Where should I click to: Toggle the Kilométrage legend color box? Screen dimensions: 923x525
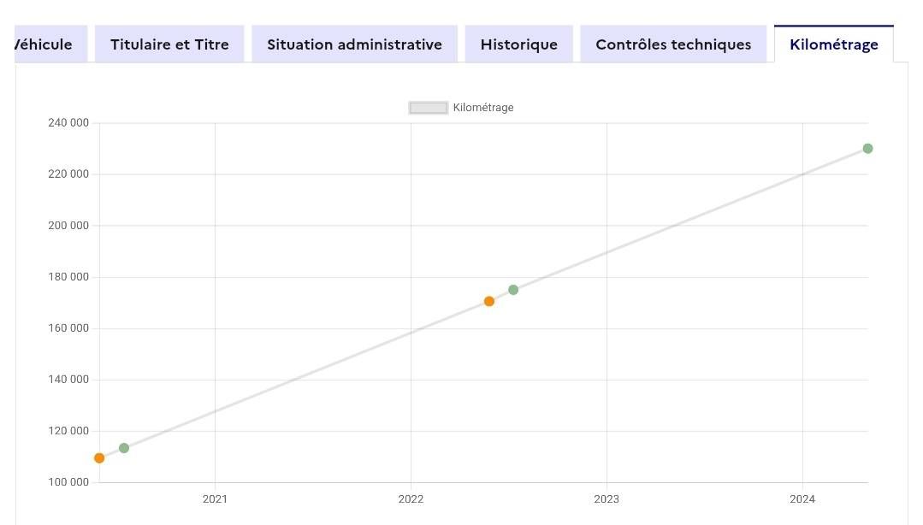click(x=429, y=108)
